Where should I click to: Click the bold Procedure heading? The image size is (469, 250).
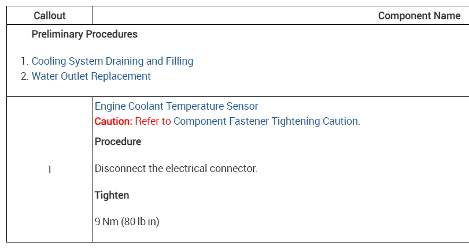118,141
